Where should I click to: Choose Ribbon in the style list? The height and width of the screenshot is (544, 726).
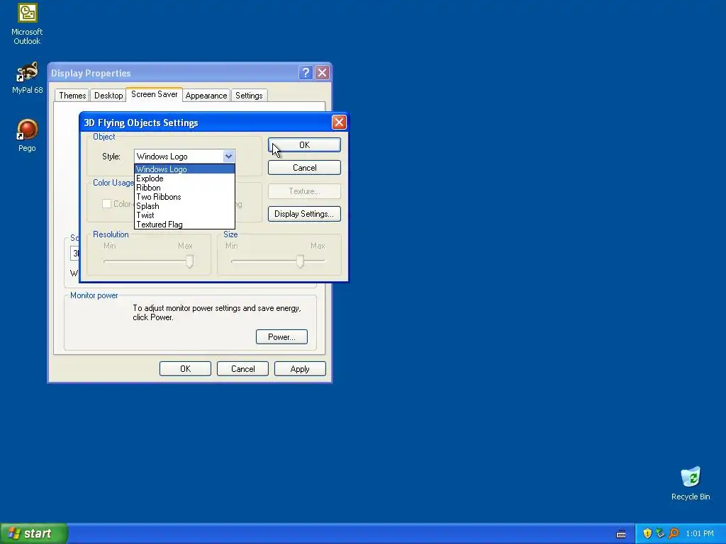coord(185,187)
